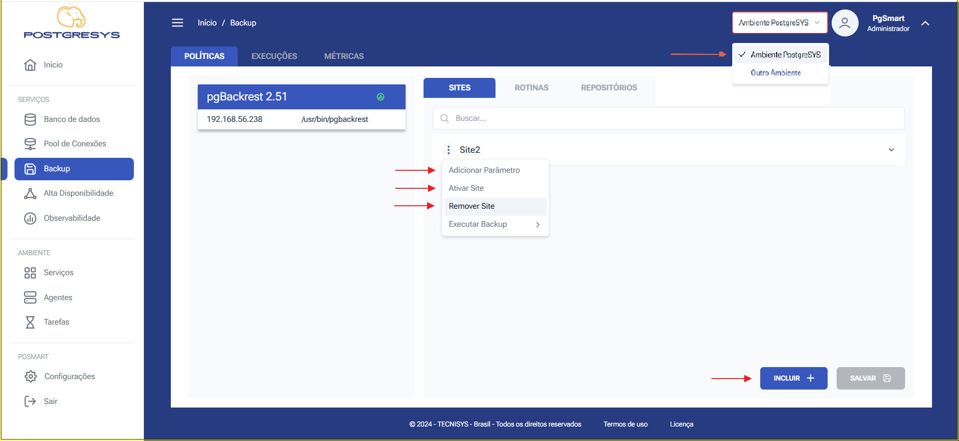Choose Ativar Site from context menu
This screenshot has width=959, height=441.
495,188
